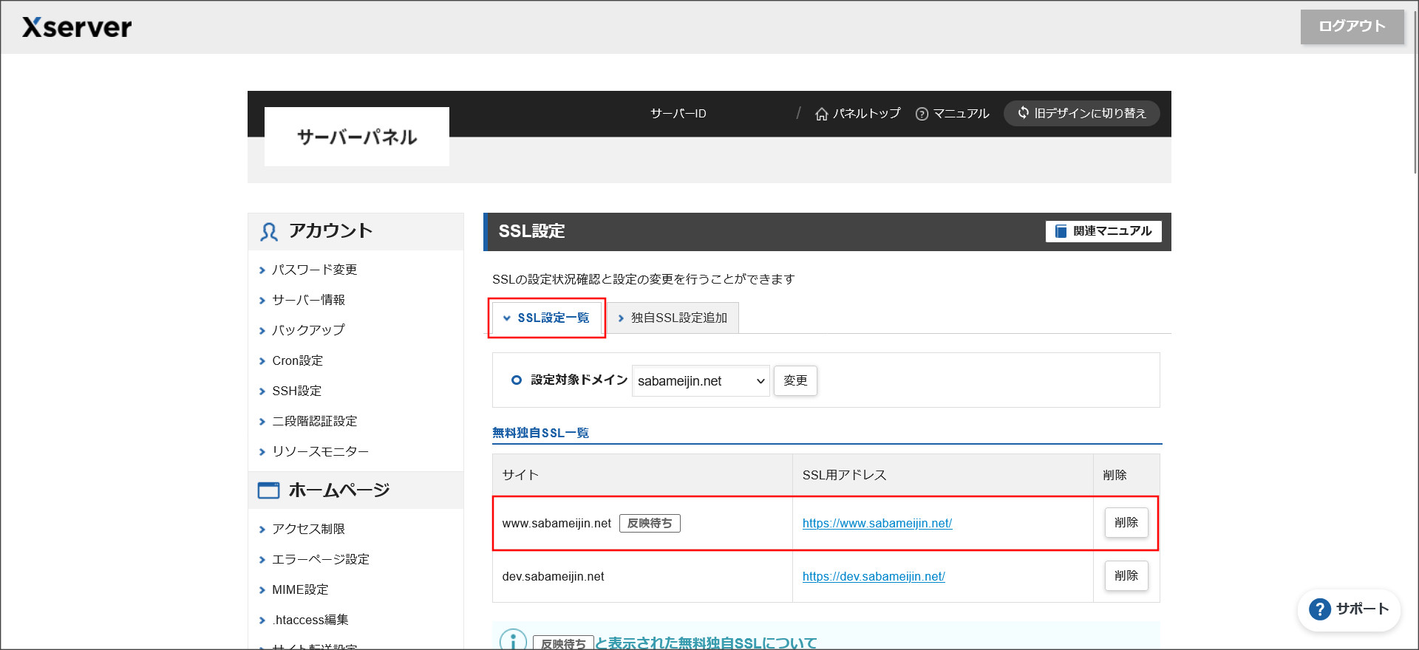Click the ログアウト button
This screenshot has height=650, width=1419.
click(1352, 27)
